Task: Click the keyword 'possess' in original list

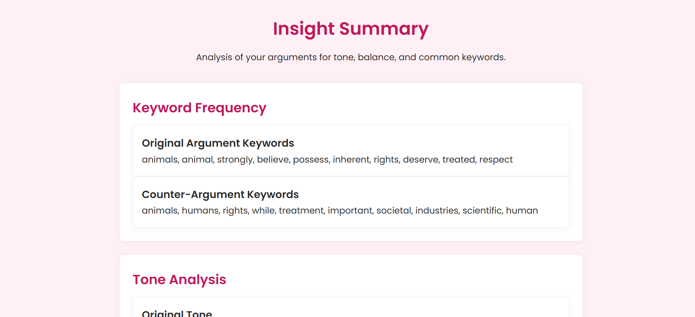Action: (311, 160)
